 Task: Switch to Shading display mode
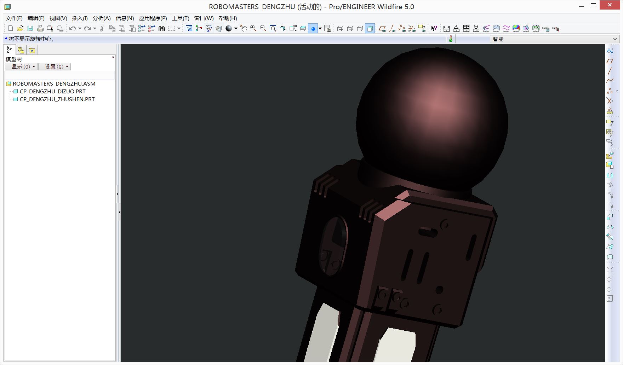tap(370, 28)
